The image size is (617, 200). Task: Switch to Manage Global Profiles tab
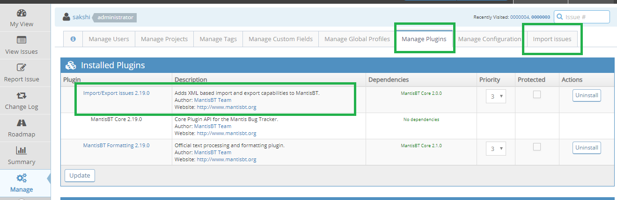357,39
